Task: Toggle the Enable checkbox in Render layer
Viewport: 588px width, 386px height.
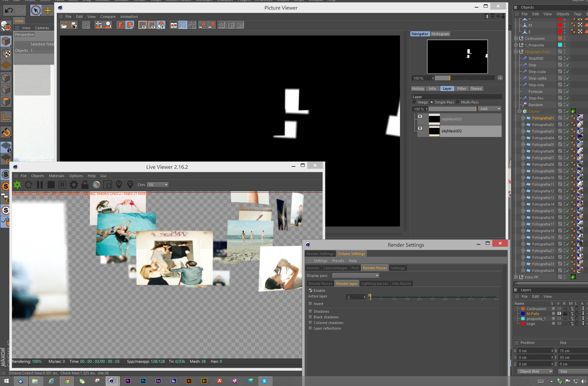Action: 311,290
